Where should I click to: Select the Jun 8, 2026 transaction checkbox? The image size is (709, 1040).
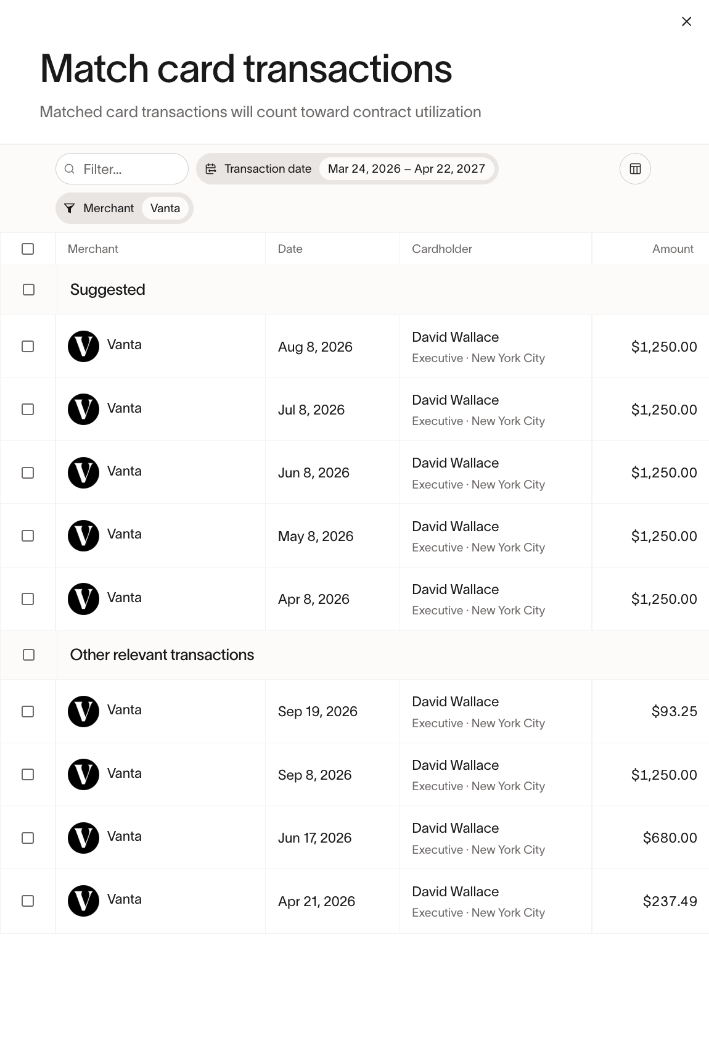[x=28, y=473]
